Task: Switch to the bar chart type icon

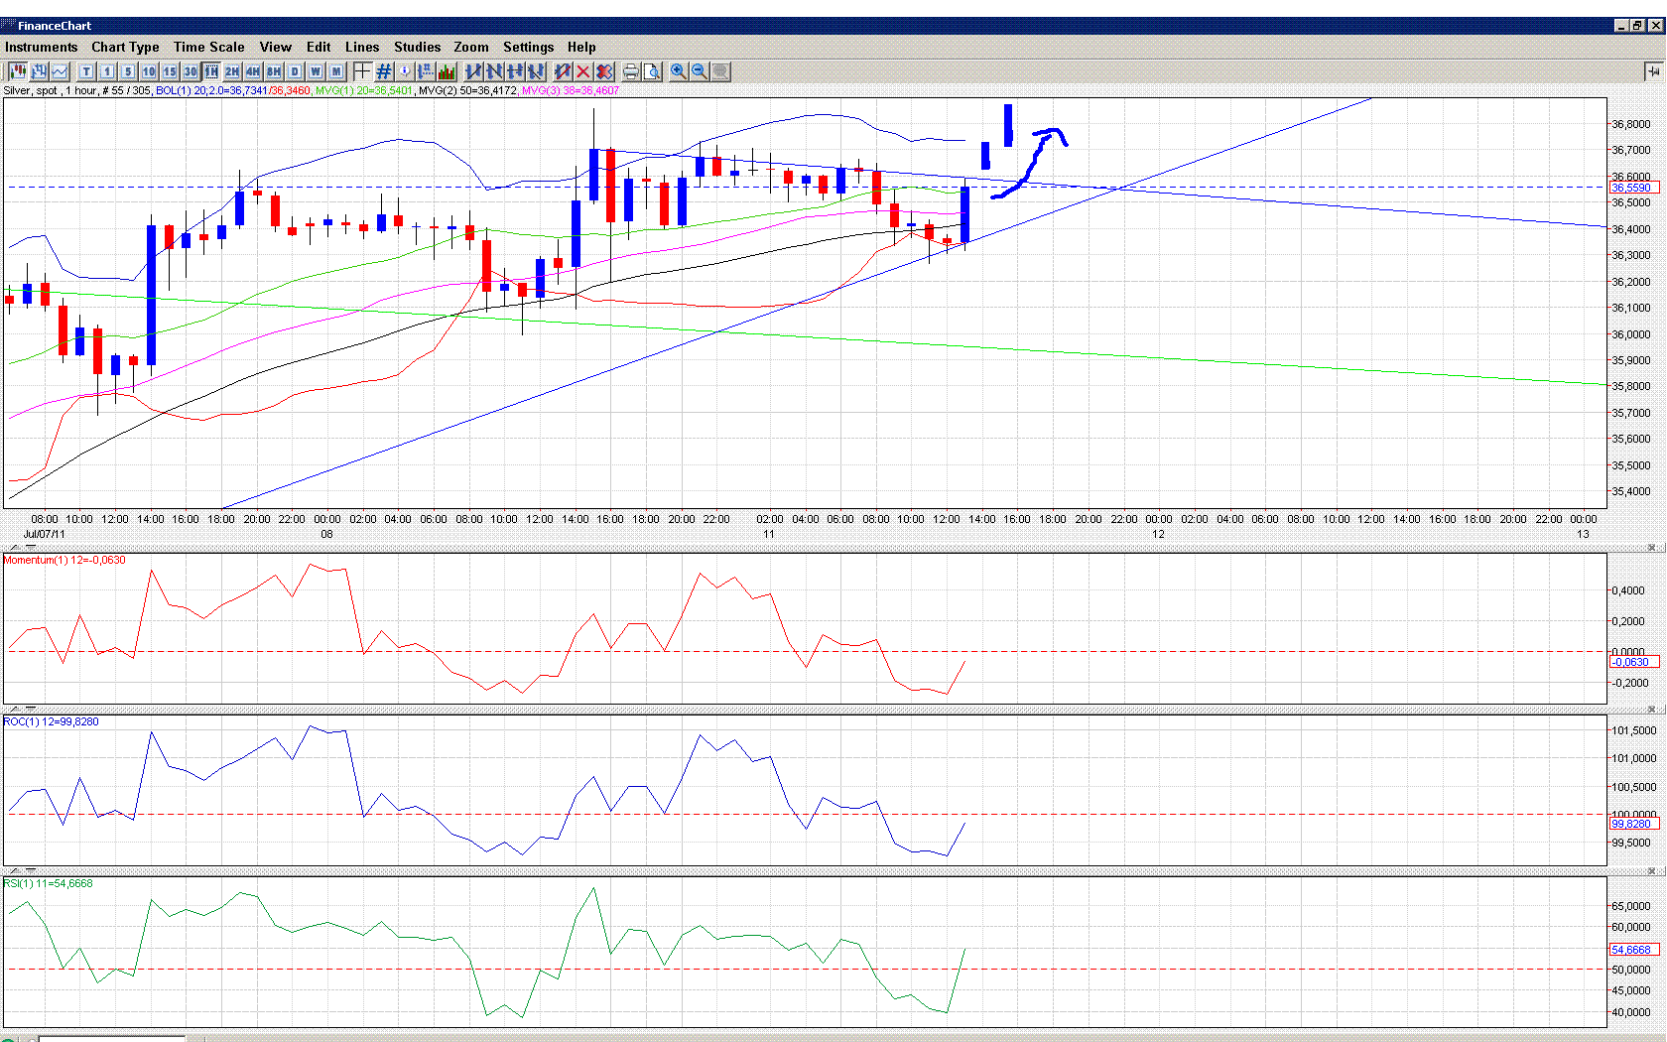Action: (40, 71)
